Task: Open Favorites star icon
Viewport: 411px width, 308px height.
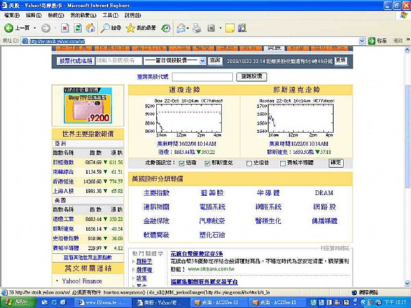Action: coord(130,28)
